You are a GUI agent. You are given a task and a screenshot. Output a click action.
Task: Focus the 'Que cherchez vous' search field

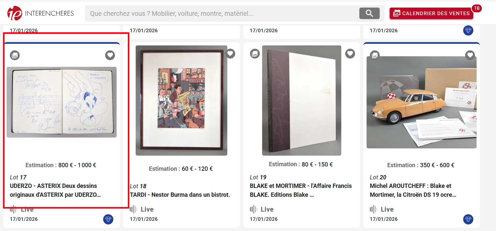222,13
